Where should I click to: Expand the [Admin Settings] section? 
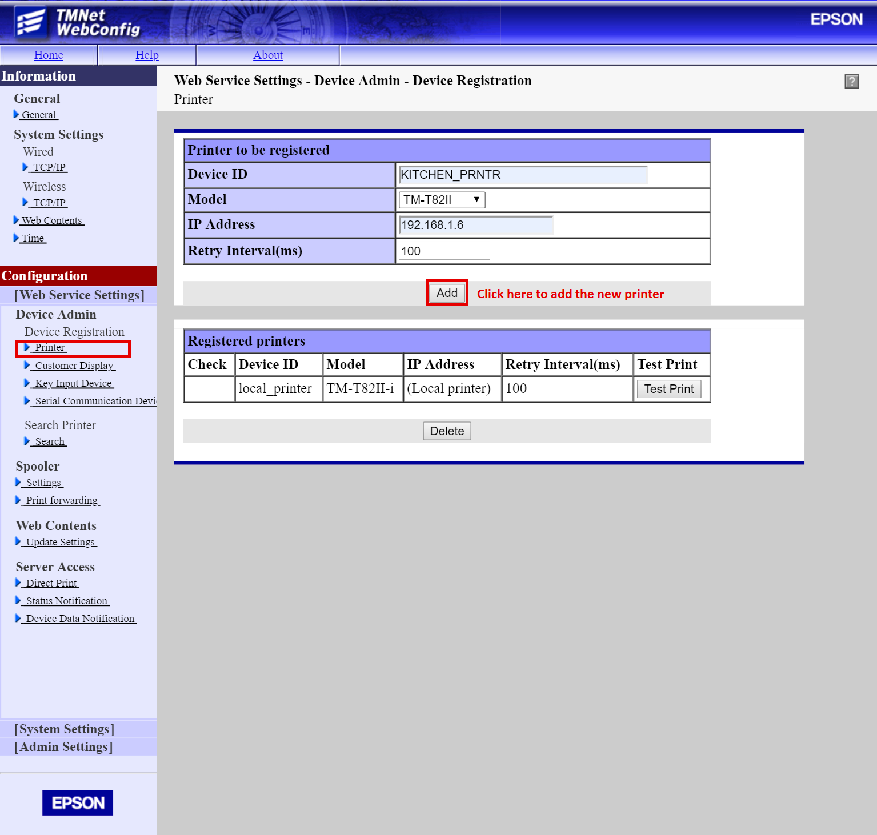click(63, 746)
